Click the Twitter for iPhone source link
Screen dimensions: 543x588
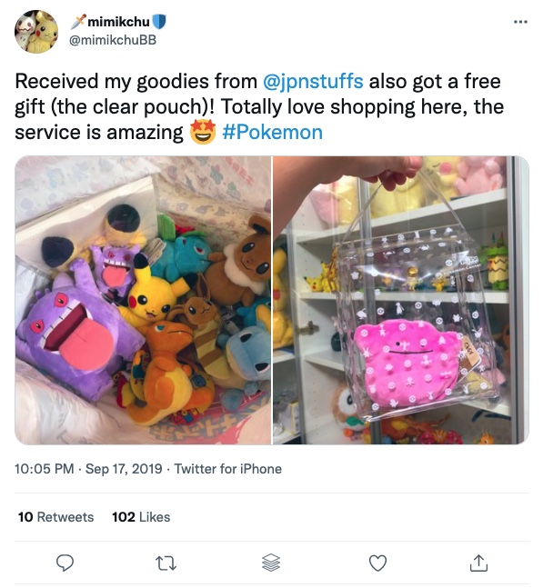point(227,469)
